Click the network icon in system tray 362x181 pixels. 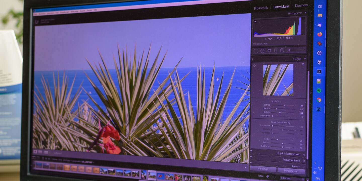(320, 168)
